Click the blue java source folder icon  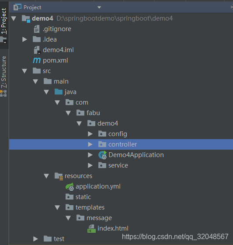click(59, 92)
